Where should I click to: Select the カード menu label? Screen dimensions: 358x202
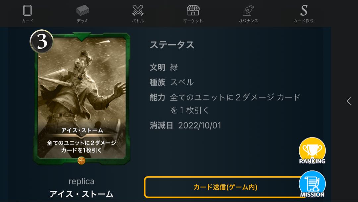pyautogui.click(x=28, y=21)
